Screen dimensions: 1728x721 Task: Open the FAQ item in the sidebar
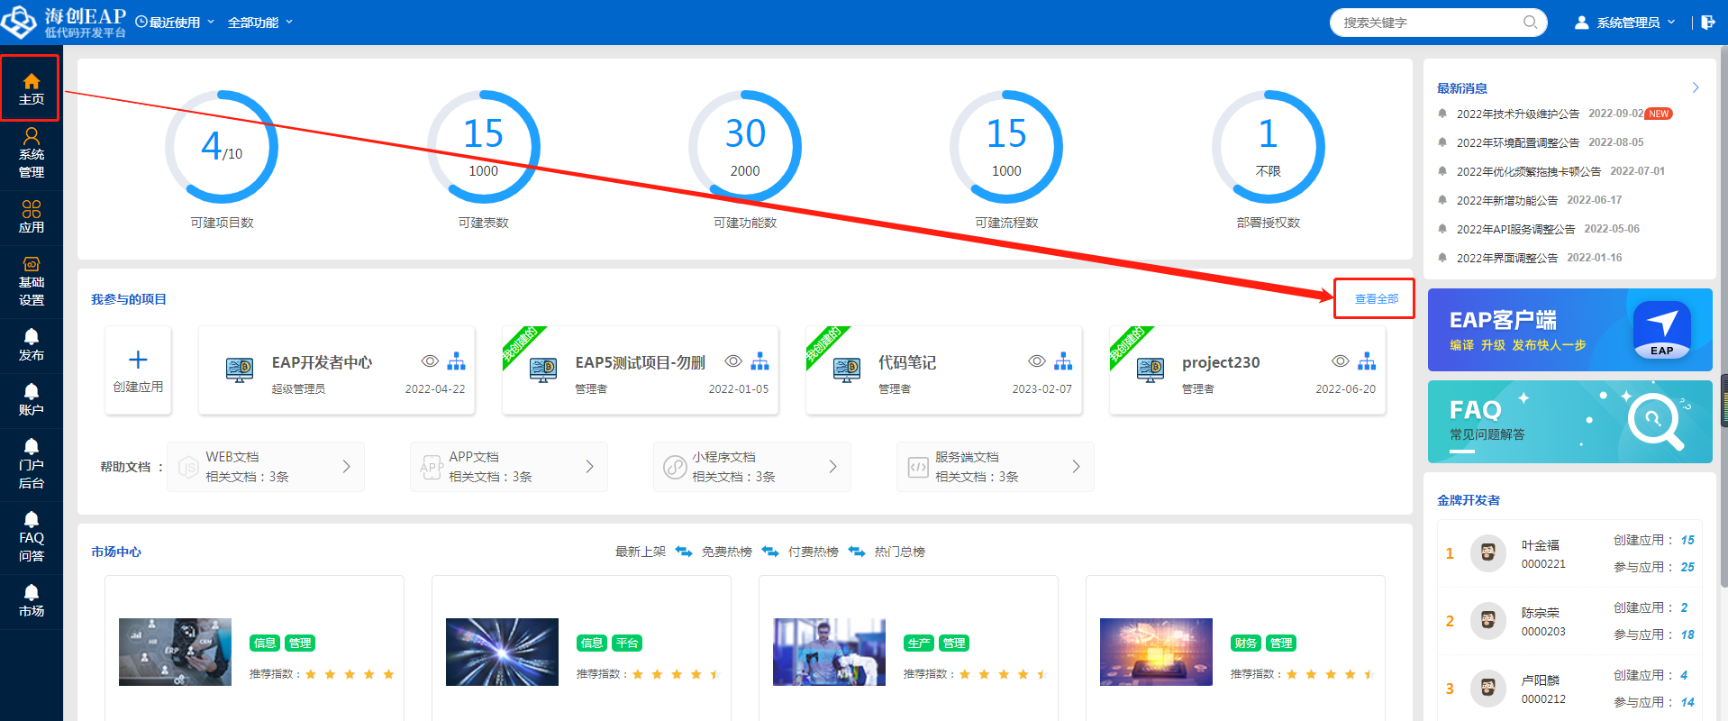coord(31,536)
